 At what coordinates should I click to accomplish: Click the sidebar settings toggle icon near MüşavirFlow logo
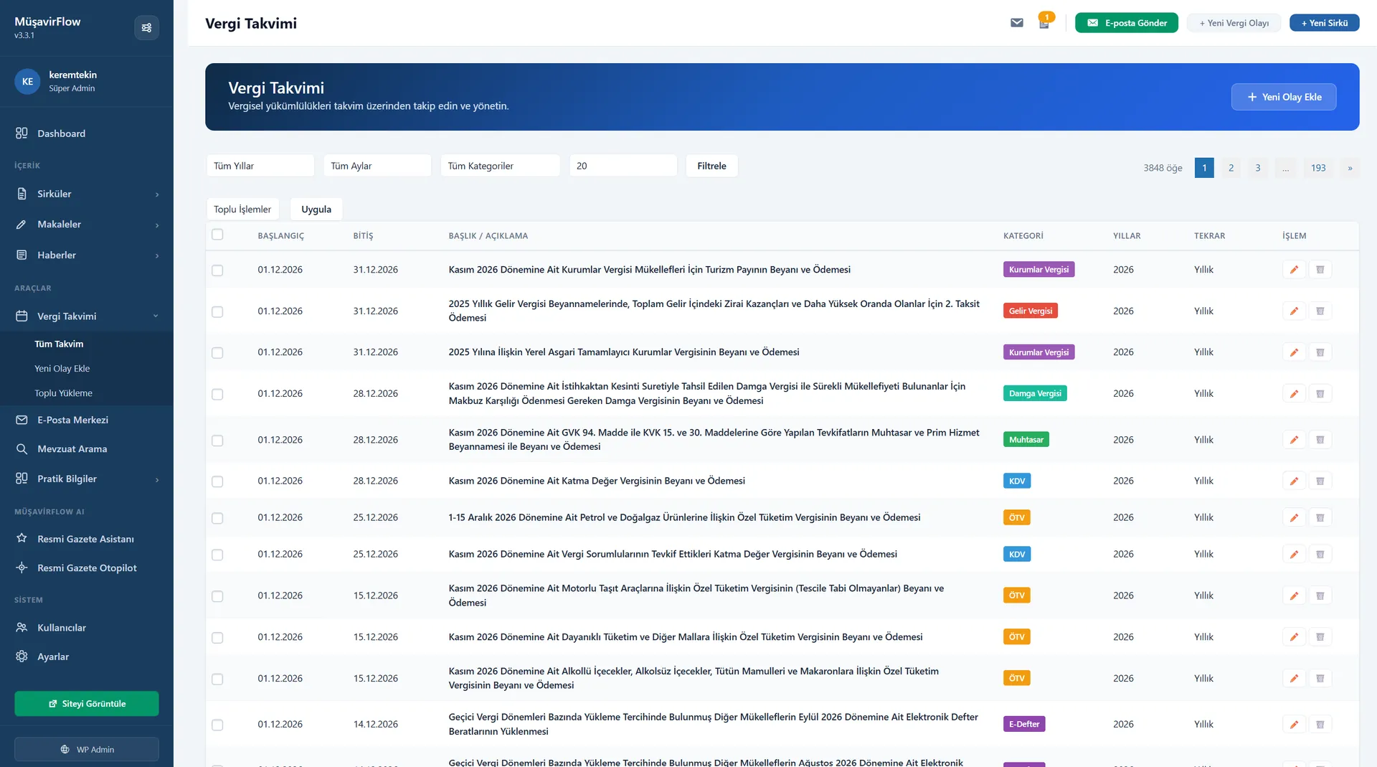click(146, 28)
